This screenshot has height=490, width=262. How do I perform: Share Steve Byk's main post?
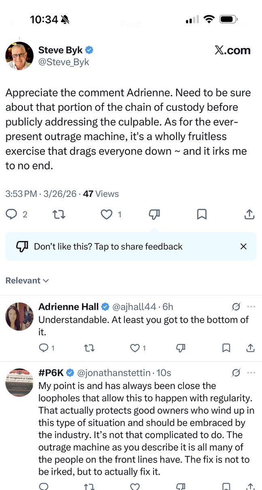point(249,214)
